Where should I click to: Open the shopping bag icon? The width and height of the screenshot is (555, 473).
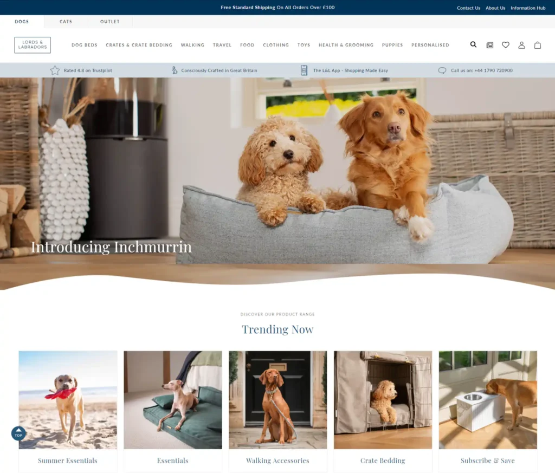(x=538, y=45)
